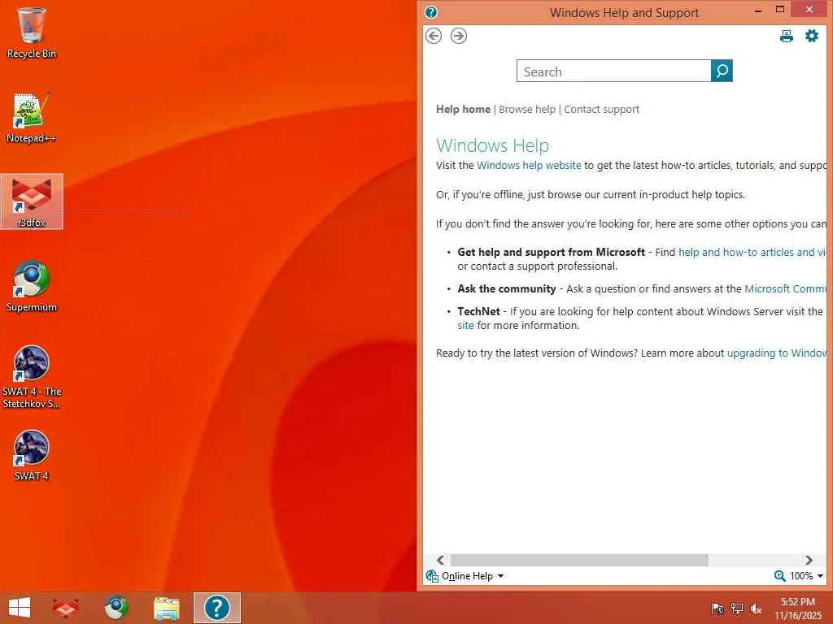833x624 pixels.
Task: Go forward in Windows Help
Action: point(459,36)
